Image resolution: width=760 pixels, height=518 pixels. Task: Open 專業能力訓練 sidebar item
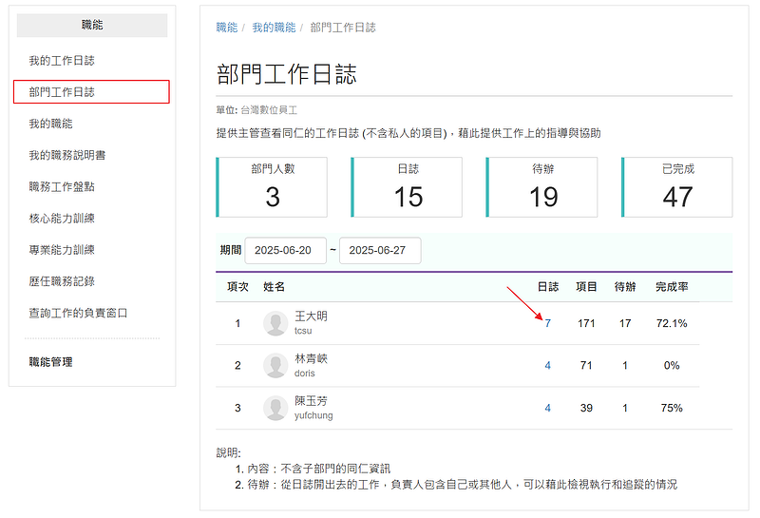click(x=62, y=250)
